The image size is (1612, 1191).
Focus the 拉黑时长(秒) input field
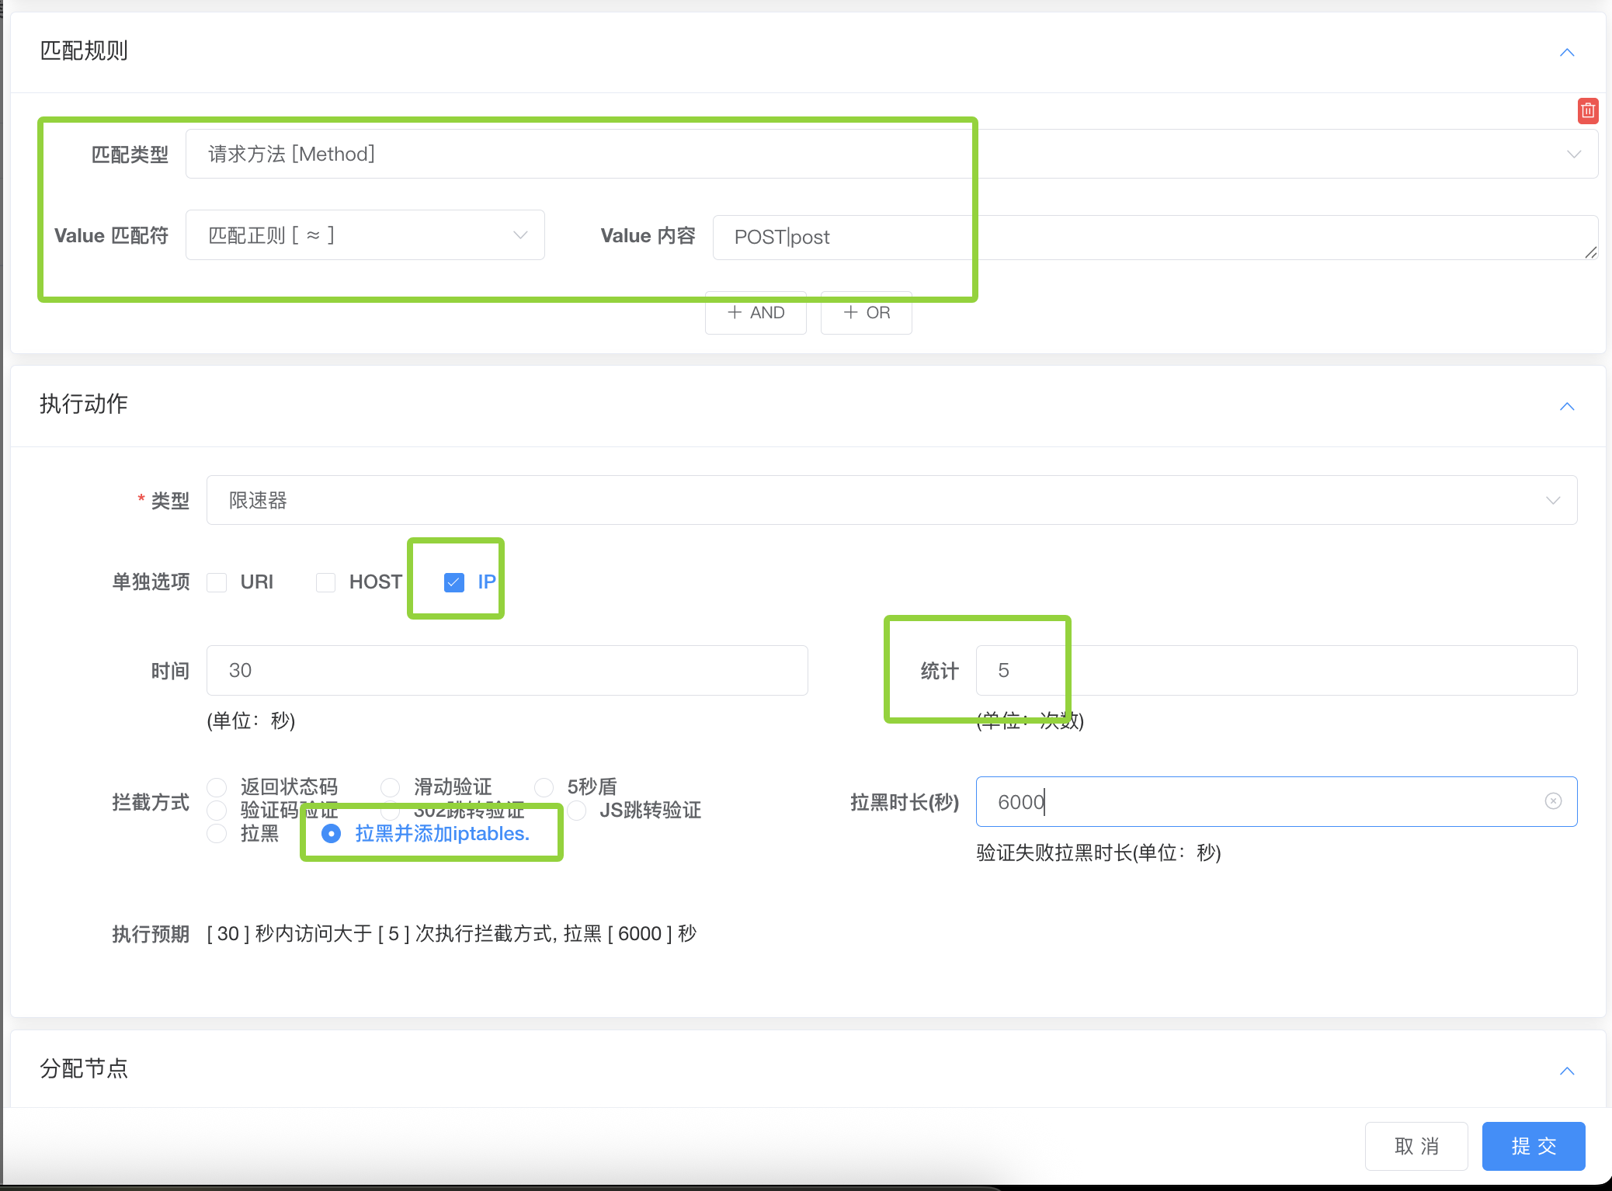click(x=1277, y=801)
